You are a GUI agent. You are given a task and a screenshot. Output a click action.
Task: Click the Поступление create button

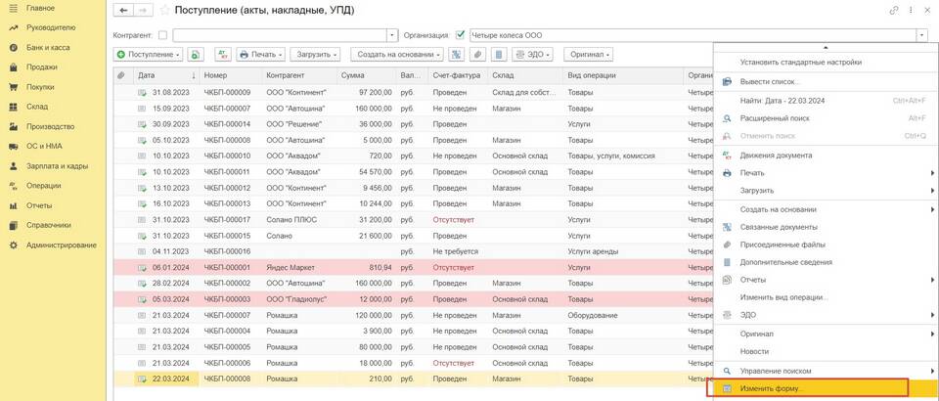coord(149,55)
